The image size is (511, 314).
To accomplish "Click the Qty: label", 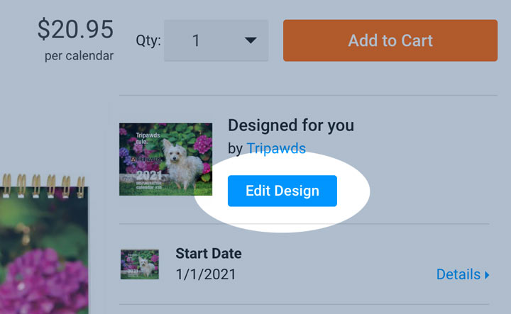I will click(x=148, y=41).
